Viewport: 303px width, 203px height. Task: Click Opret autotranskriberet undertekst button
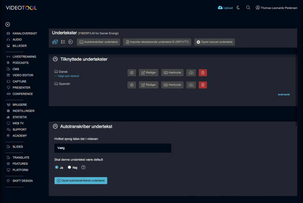click(81, 181)
